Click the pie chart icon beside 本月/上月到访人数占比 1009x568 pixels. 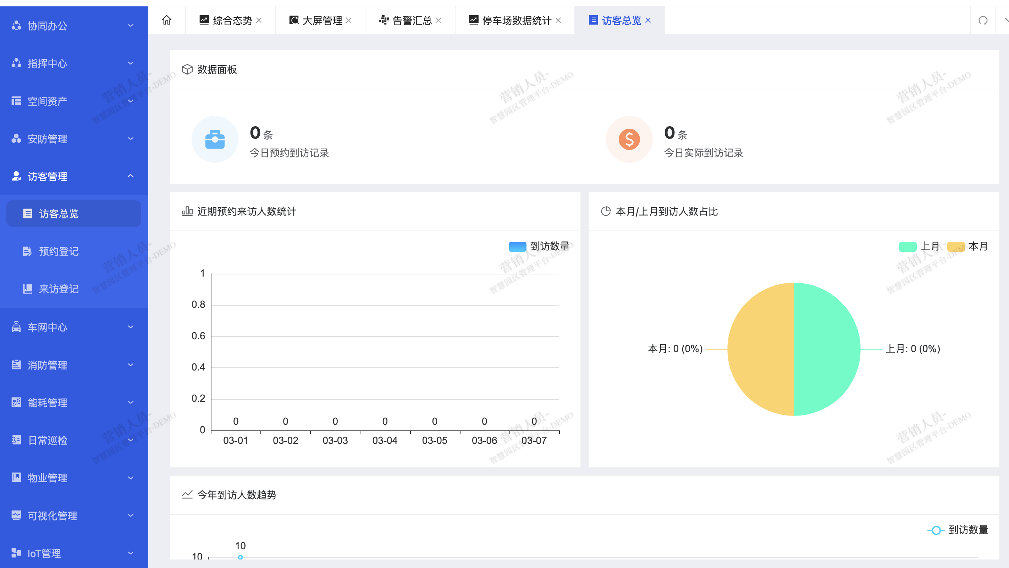606,211
